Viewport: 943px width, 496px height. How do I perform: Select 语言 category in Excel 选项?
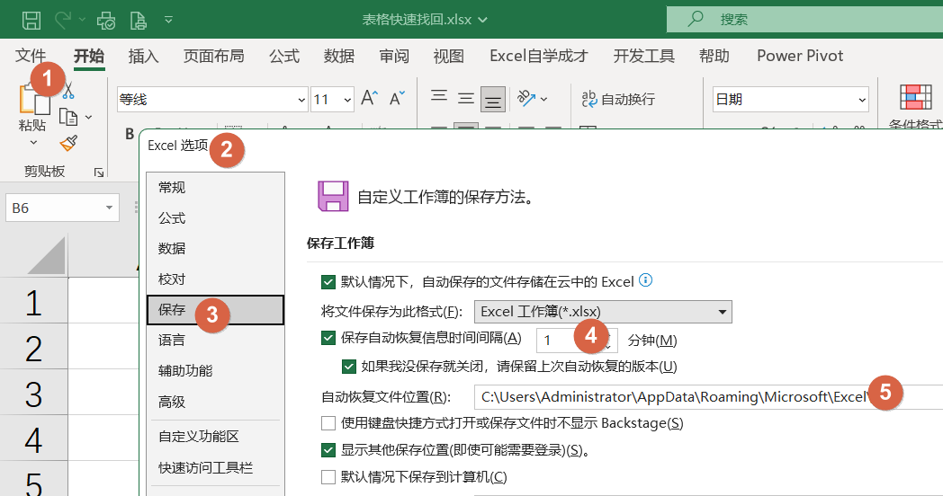pos(215,341)
